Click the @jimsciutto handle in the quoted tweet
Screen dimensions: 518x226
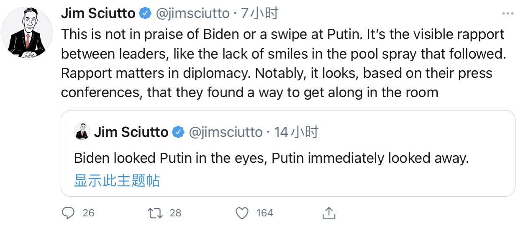click(x=226, y=132)
